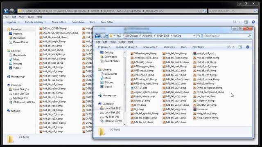Open Help icon in rear window toolbar
The image size is (262, 147).
pos(253,22)
